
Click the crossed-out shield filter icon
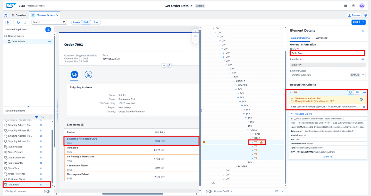tap(43, 117)
